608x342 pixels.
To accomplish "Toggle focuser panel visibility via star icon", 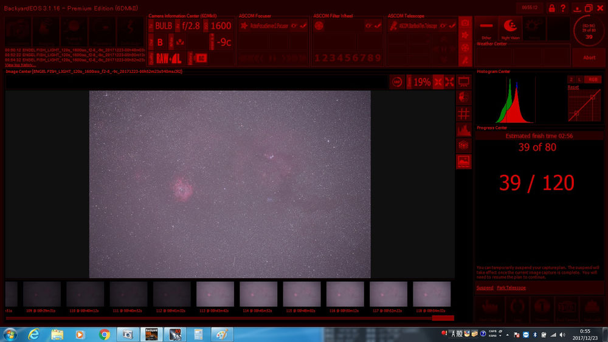I will (x=465, y=35).
